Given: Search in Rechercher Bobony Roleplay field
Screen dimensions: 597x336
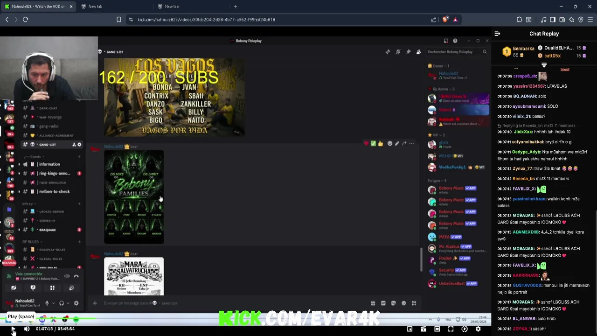Looking at the screenshot, I should 457,52.
